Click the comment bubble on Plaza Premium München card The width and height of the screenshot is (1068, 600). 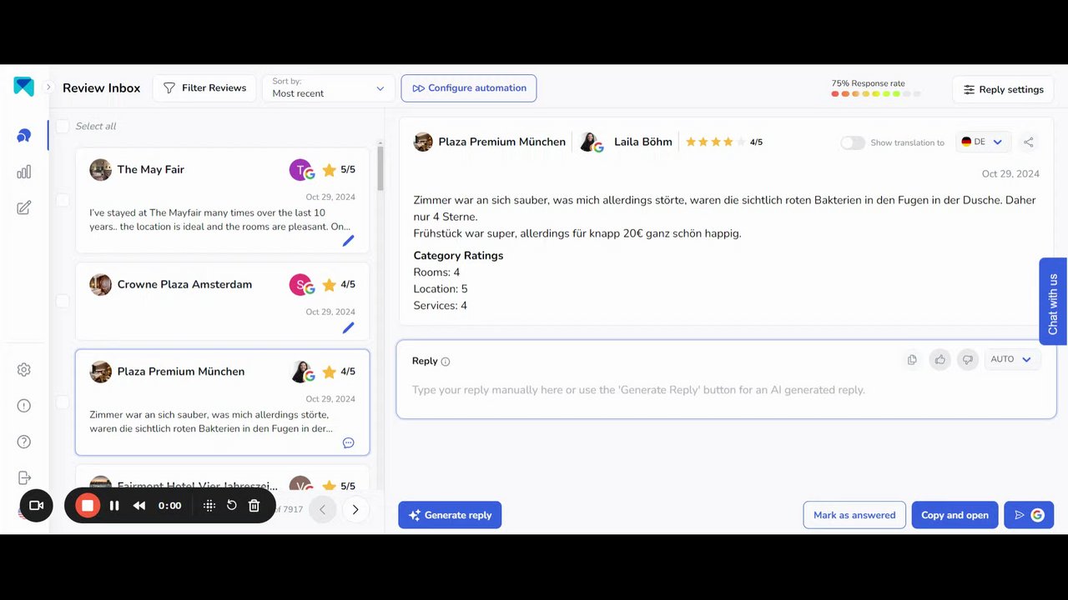[x=349, y=443]
